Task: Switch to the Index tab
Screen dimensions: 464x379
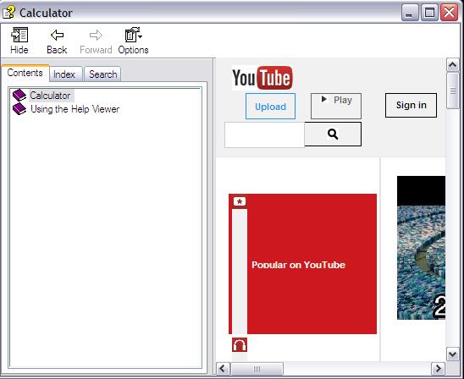Action: click(65, 74)
